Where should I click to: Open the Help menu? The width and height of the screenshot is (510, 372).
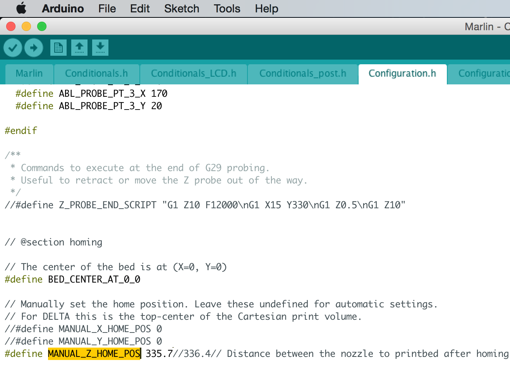tap(266, 9)
